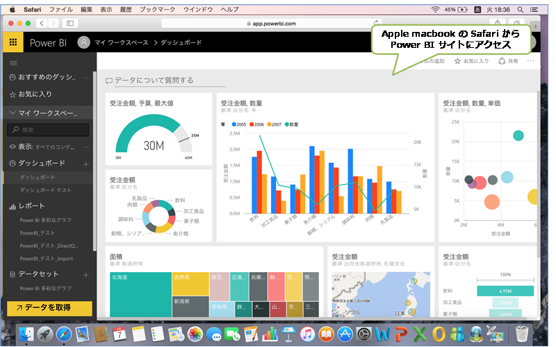Open the ダッシュボード item in list
Screen dimensions: 556x347
(38, 178)
